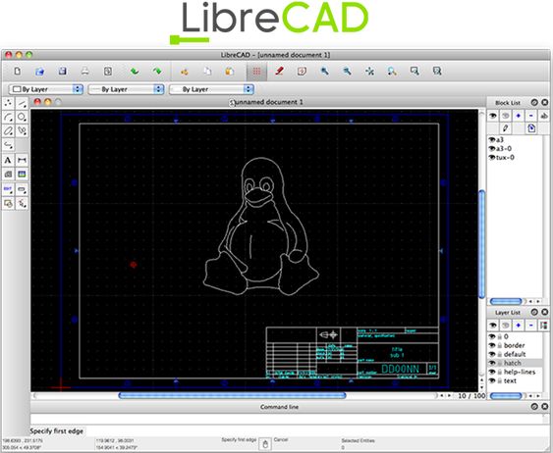Click the zoom out magnifier icon

pyautogui.click(x=347, y=72)
